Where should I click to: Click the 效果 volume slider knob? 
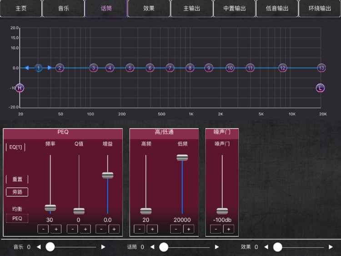tap(278, 247)
